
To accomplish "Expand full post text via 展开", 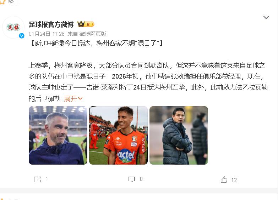I will 71,99.
